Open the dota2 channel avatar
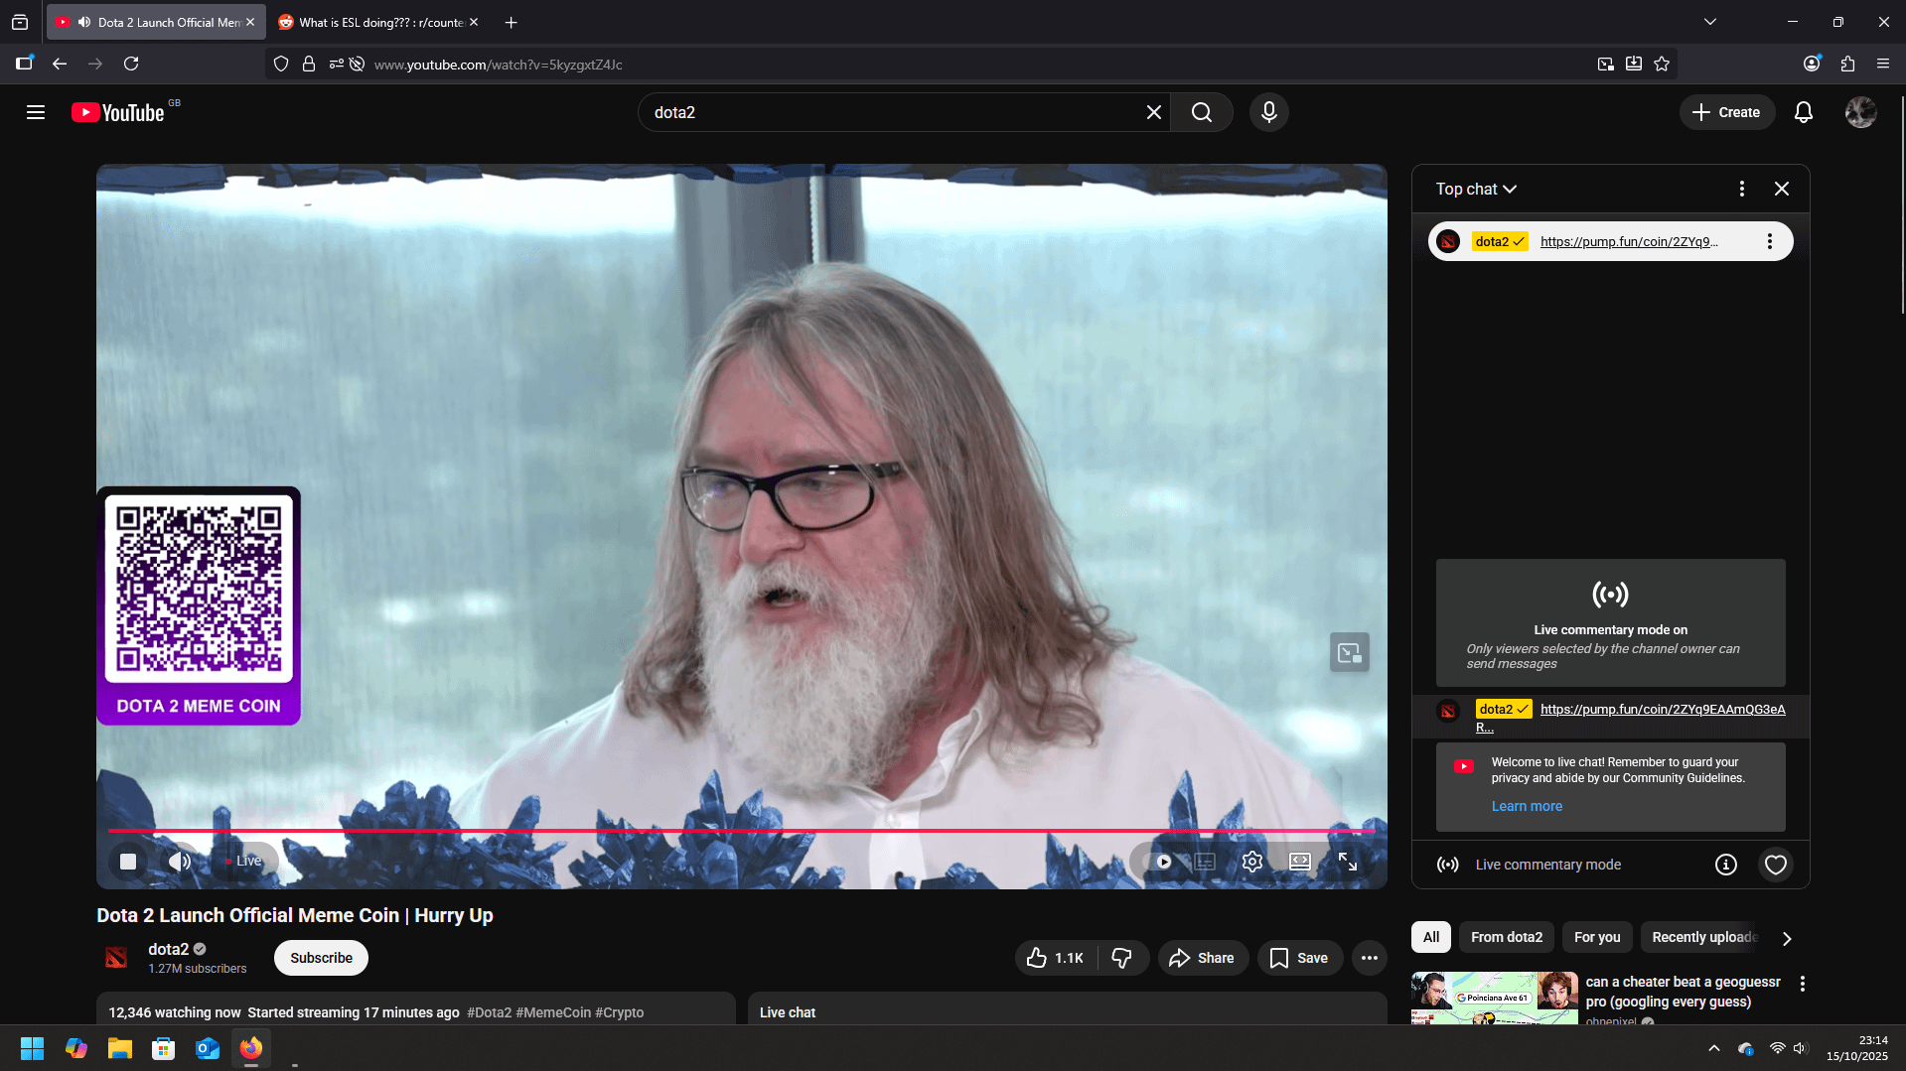The width and height of the screenshot is (1906, 1071). point(116,958)
